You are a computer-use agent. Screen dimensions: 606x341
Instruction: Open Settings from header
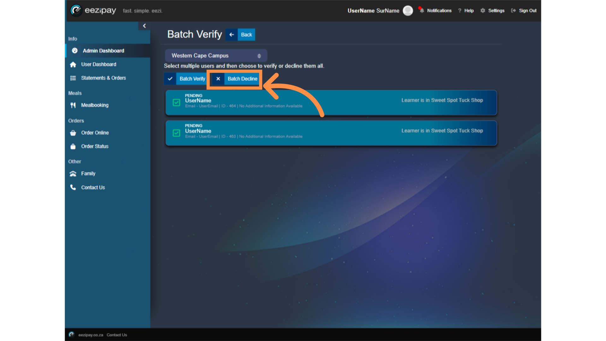[496, 11]
